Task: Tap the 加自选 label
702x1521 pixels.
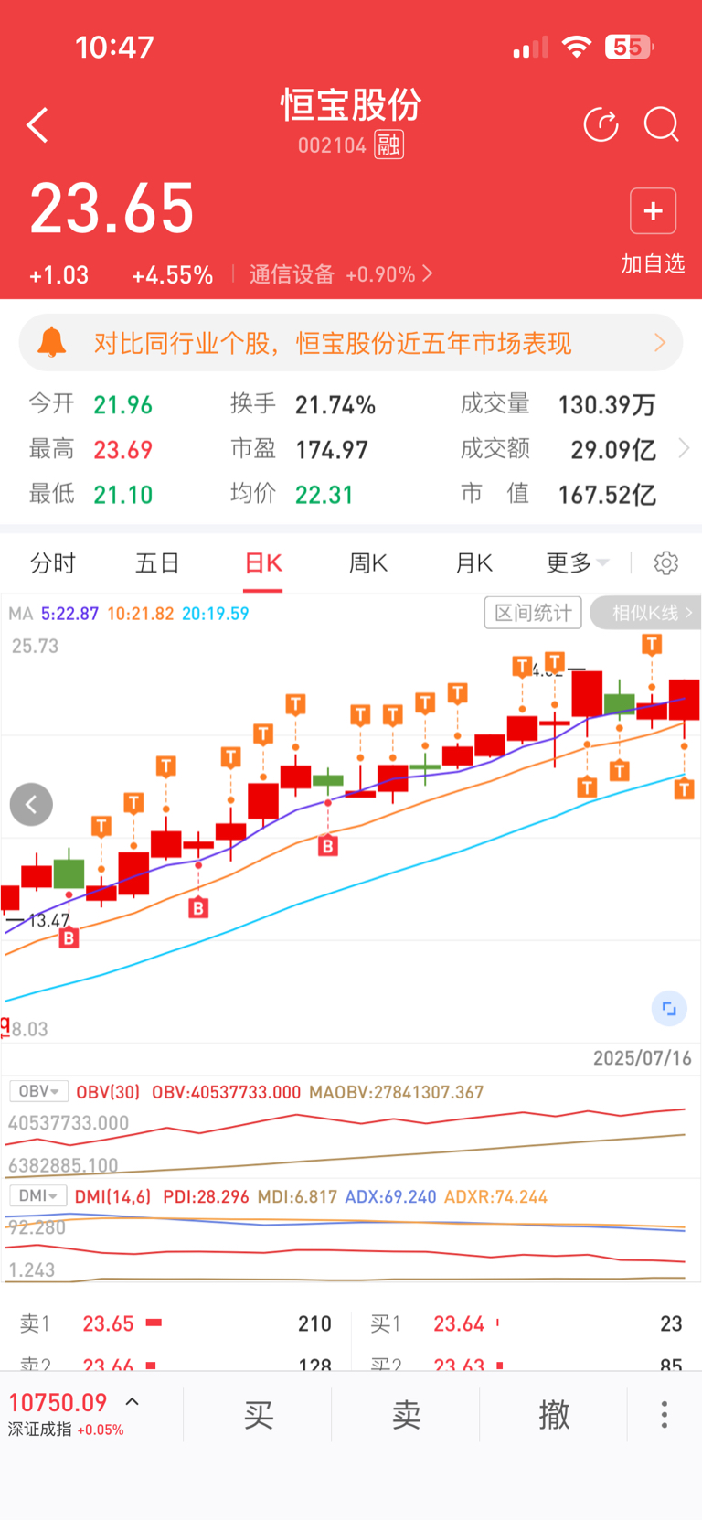Action: click(653, 263)
